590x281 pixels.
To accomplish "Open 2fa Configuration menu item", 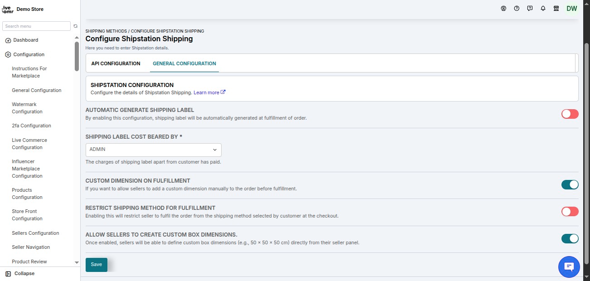I will [31, 126].
